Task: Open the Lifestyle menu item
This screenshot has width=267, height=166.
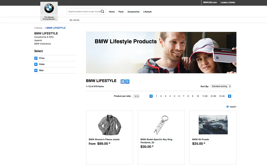Action: coord(147,12)
